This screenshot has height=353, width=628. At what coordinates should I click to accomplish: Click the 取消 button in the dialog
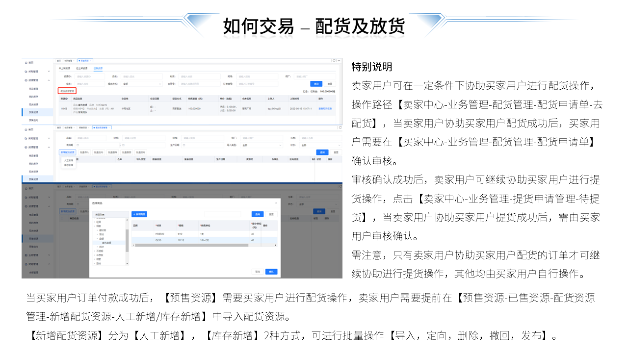tap(258, 272)
